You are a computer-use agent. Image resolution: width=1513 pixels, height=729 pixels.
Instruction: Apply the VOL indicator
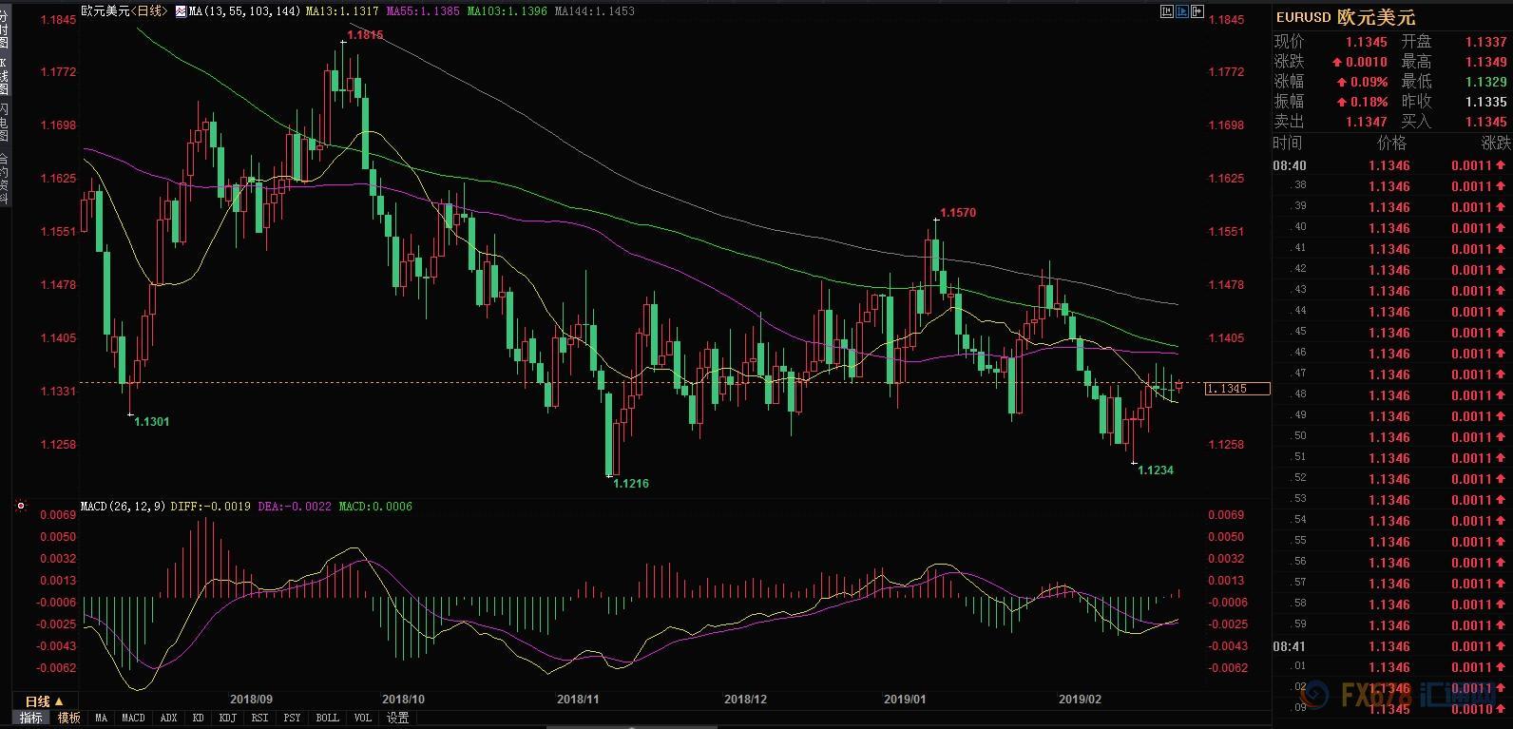[x=362, y=718]
